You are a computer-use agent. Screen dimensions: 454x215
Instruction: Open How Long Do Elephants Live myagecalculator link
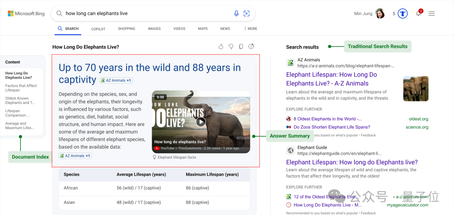[328, 205]
